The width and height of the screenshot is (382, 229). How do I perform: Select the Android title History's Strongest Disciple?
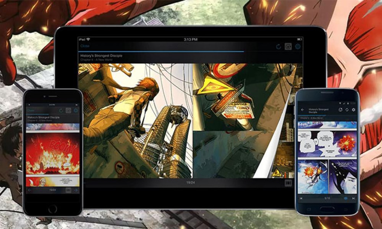tap(319, 111)
